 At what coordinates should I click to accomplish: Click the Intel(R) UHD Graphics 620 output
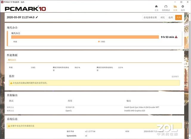(135, 111)
